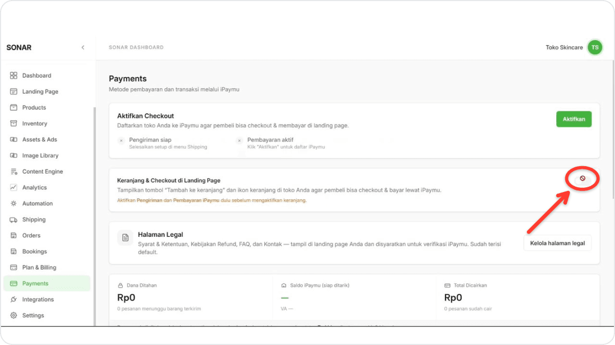Open Dashboard grid icon in sidebar

tap(14, 75)
